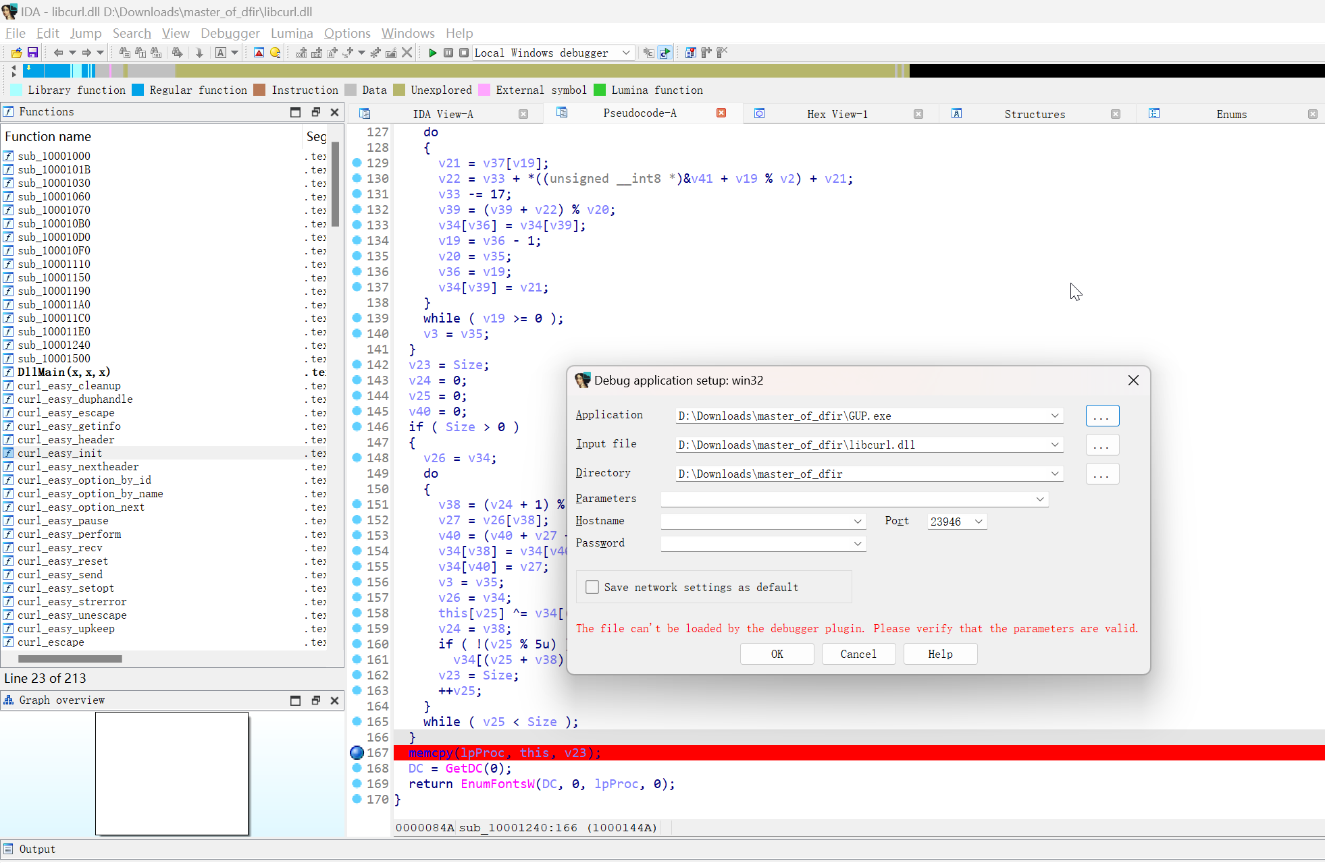Toggle breakpoint dot at line 139
The image size is (1325, 863).
point(357,318)
